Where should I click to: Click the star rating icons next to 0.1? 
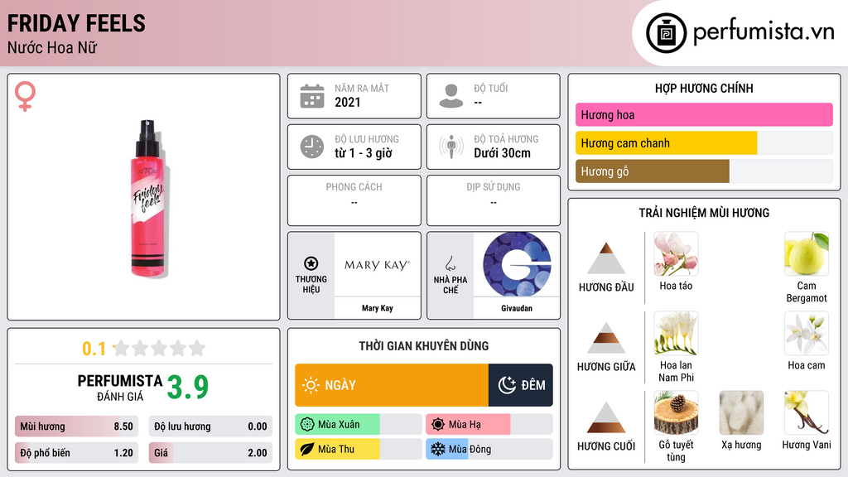point(160,348)
